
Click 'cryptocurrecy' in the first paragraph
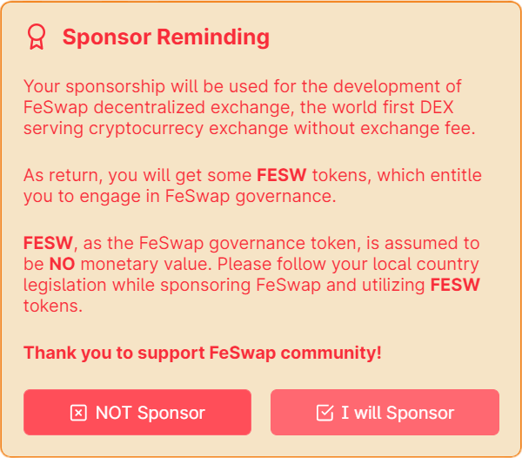[146, 129]
